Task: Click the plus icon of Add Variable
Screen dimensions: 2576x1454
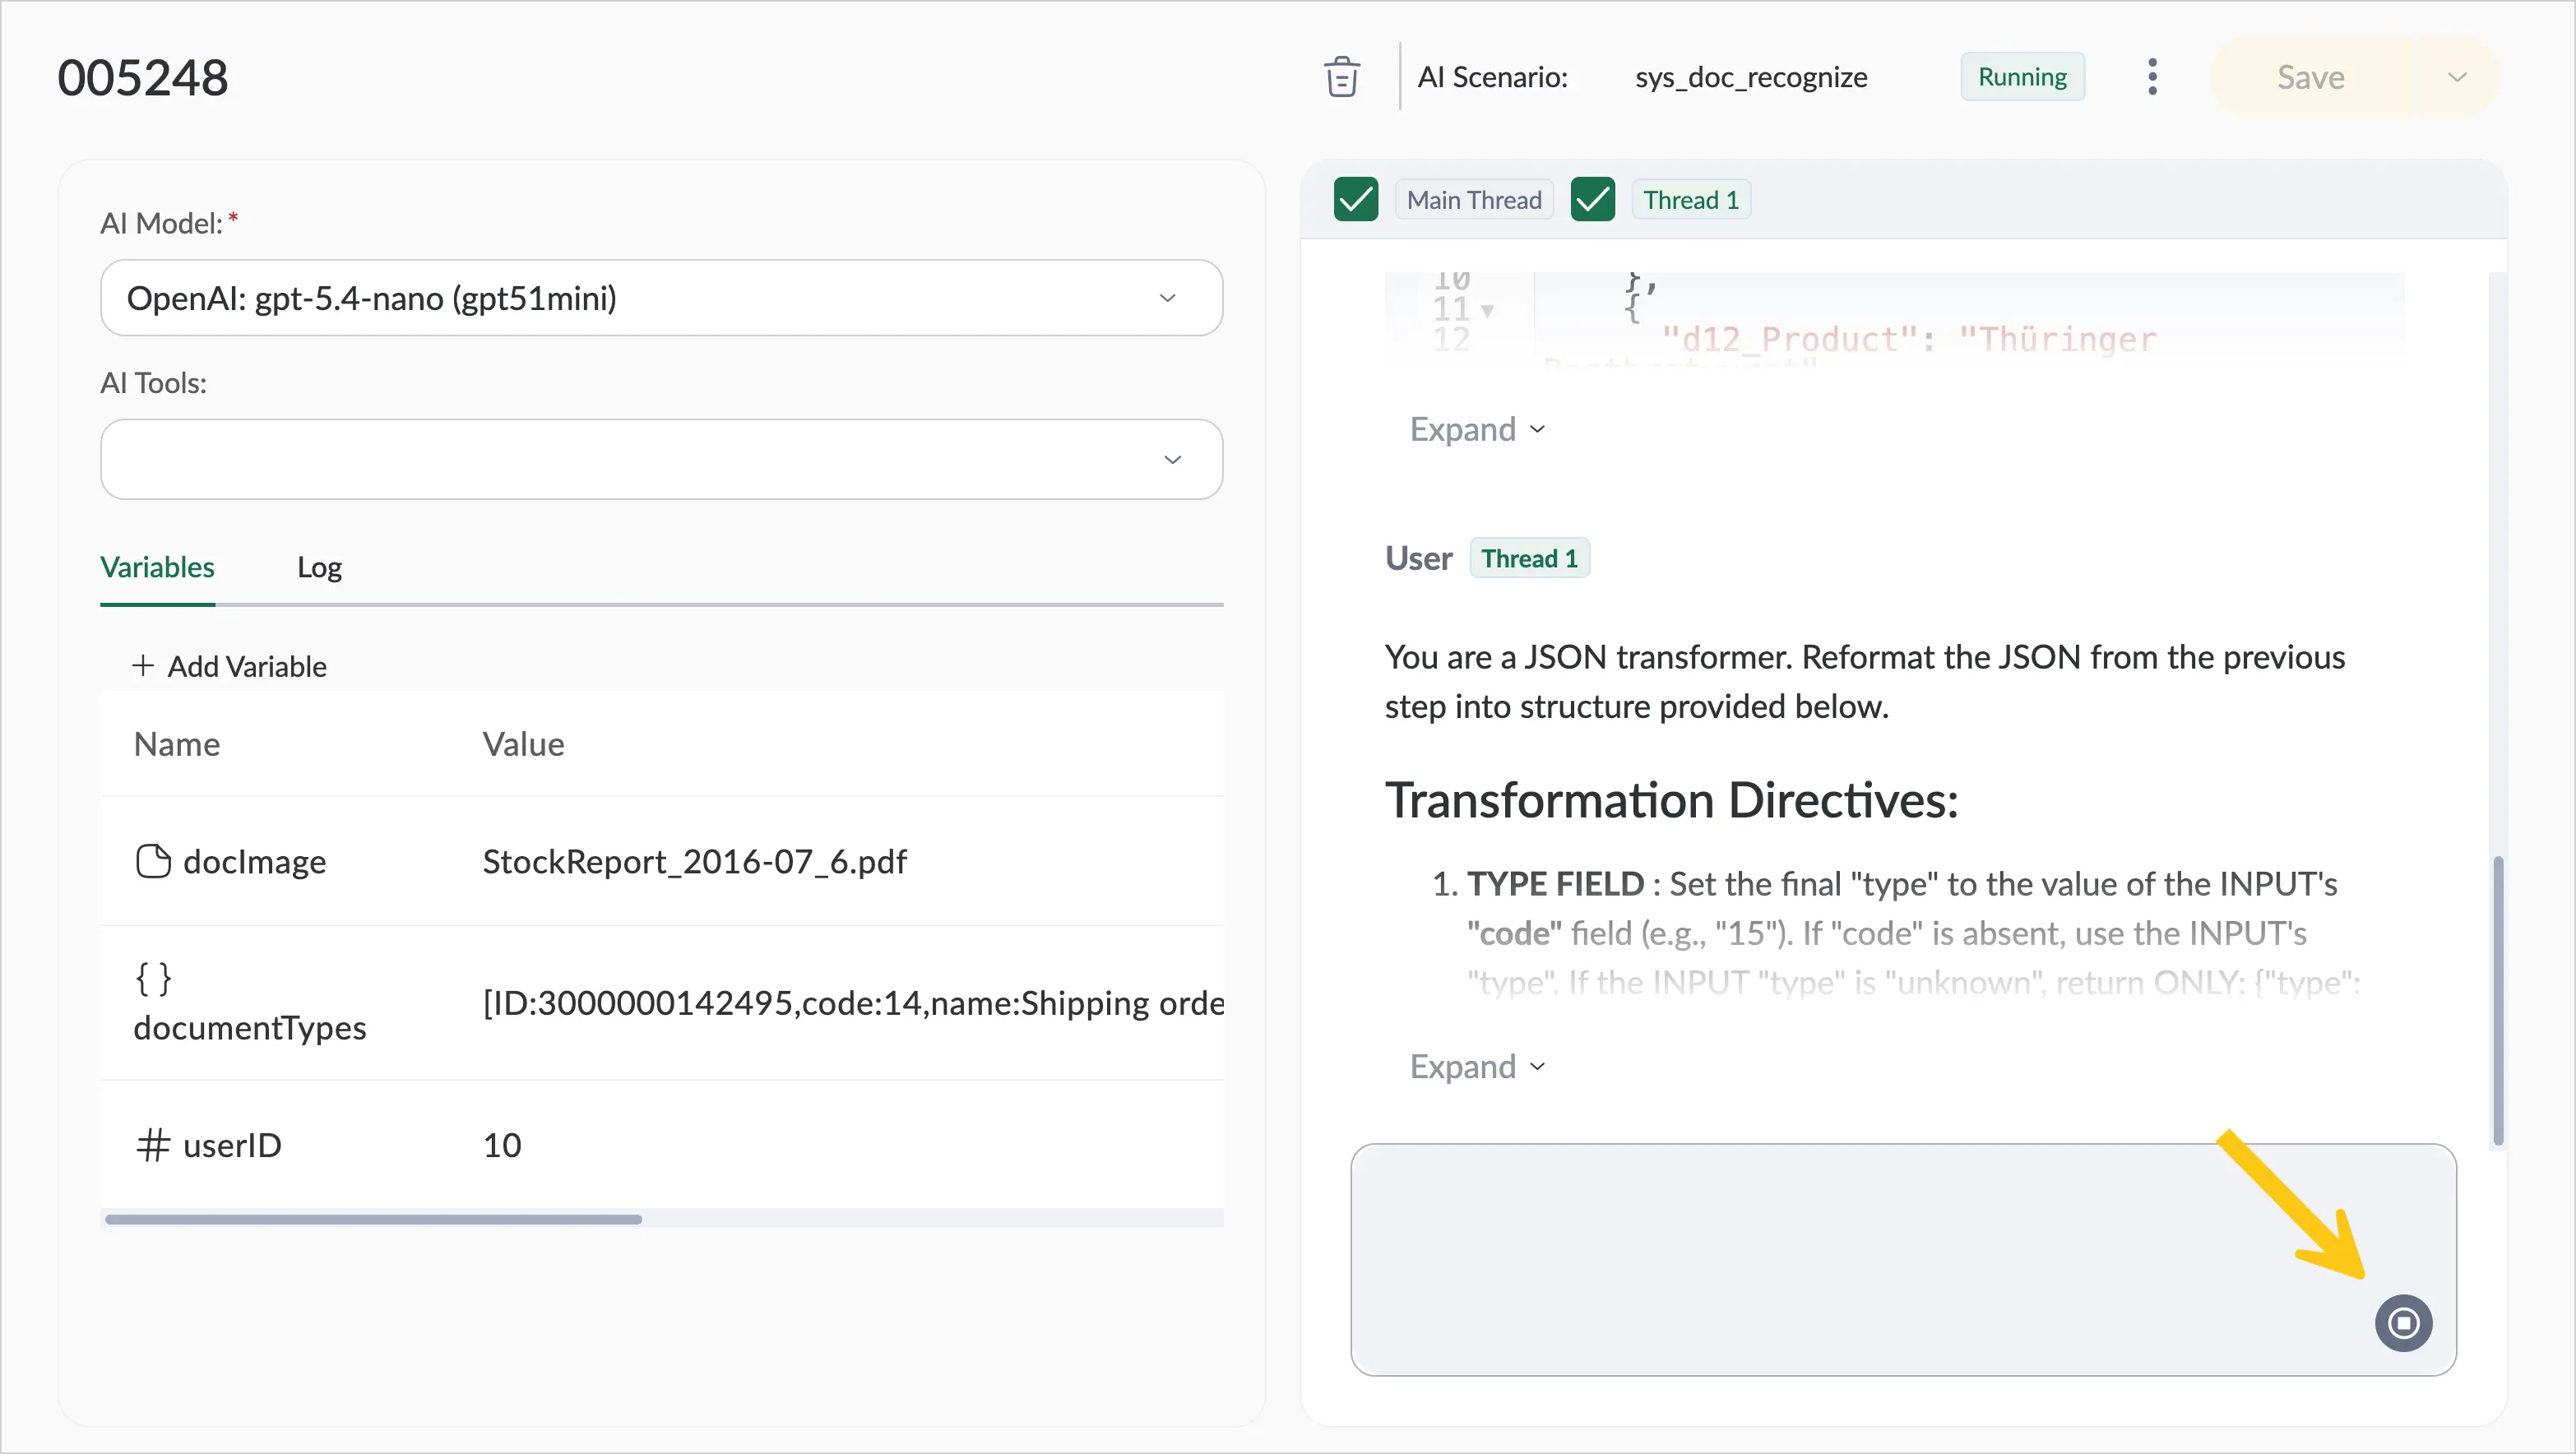Action: click(143, 666)
